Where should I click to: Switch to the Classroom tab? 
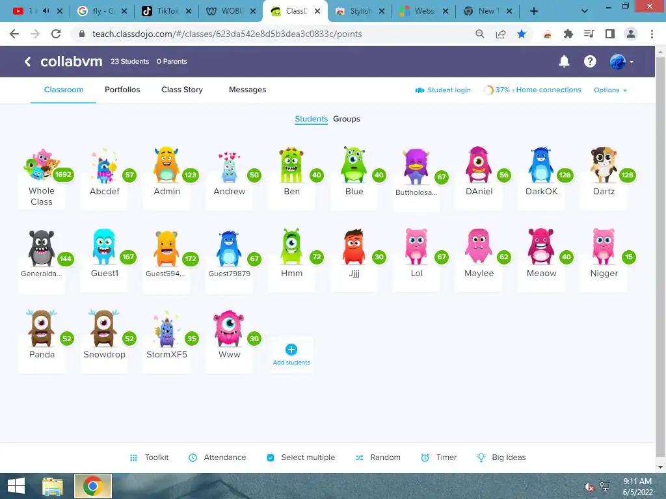click(x=64, y=90)
